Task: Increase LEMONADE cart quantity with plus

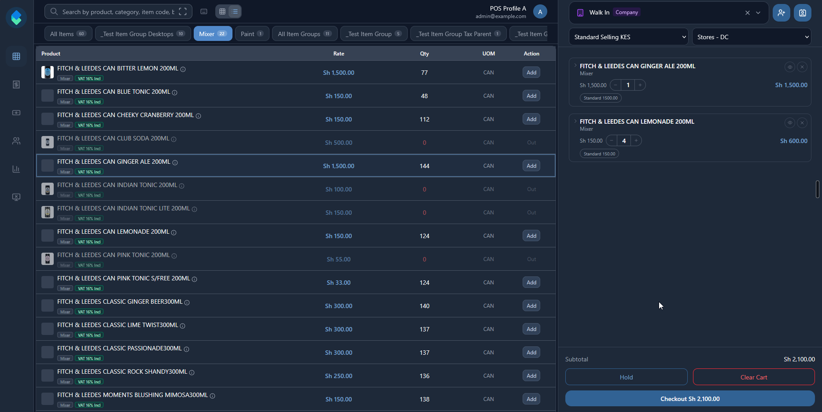Action: pos(636,140)
